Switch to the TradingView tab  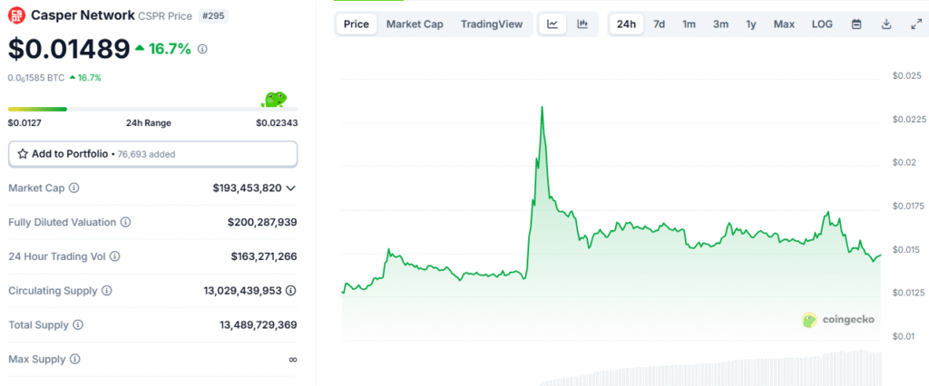click(492, 24)
